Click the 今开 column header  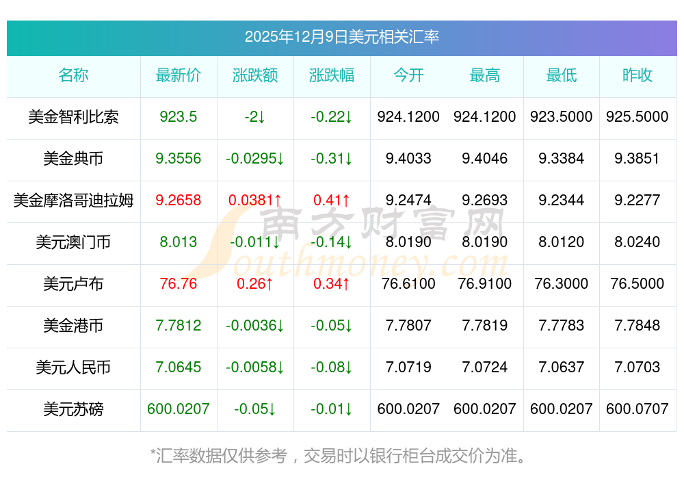click(408, 75)
